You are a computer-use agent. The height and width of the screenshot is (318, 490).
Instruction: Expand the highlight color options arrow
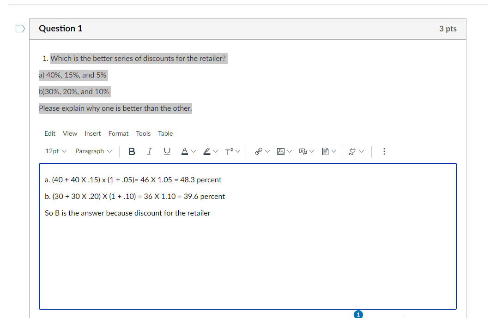pos(216,151)
